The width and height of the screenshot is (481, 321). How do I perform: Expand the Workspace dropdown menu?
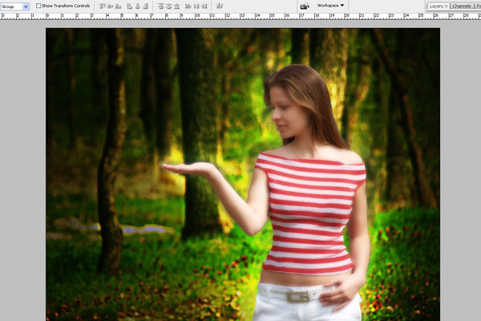pos(330,6)
